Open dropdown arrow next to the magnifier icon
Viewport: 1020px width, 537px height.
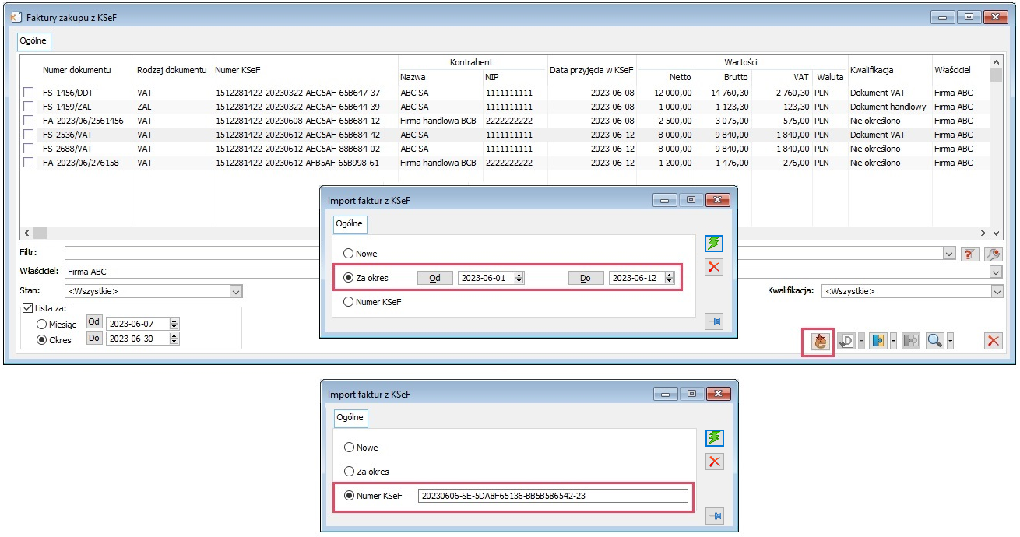(950, 341)
